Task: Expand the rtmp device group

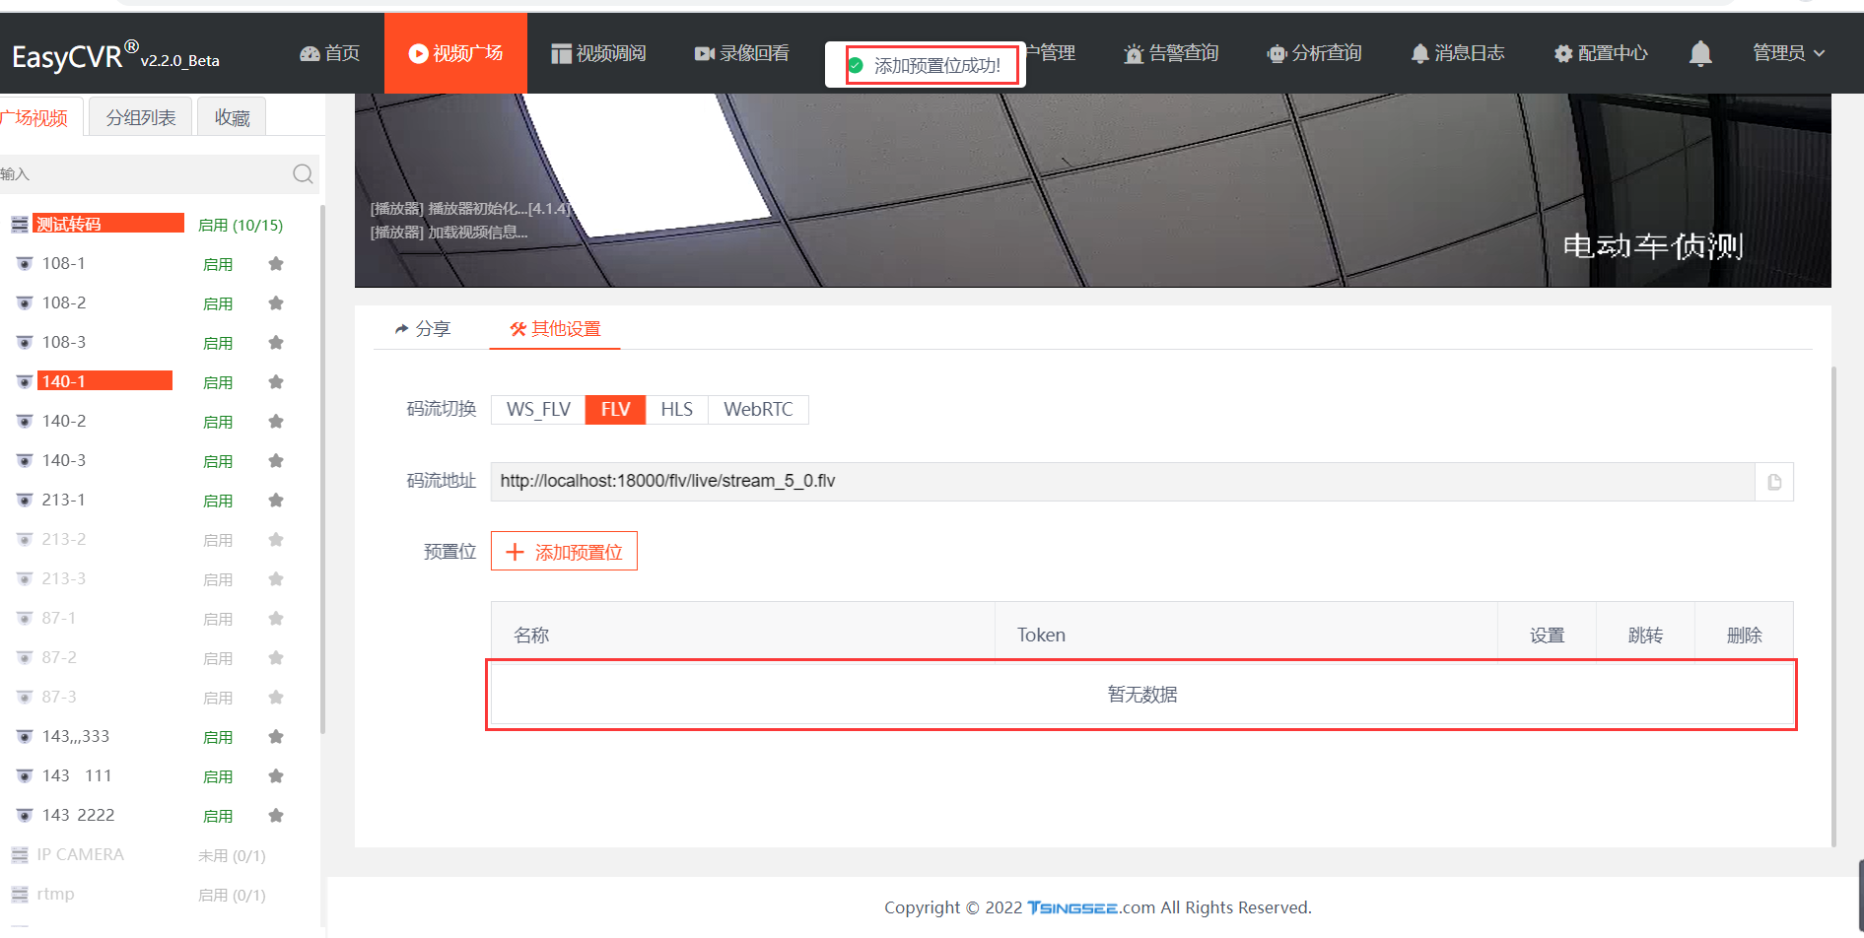Action: click(x=56, y=893)
